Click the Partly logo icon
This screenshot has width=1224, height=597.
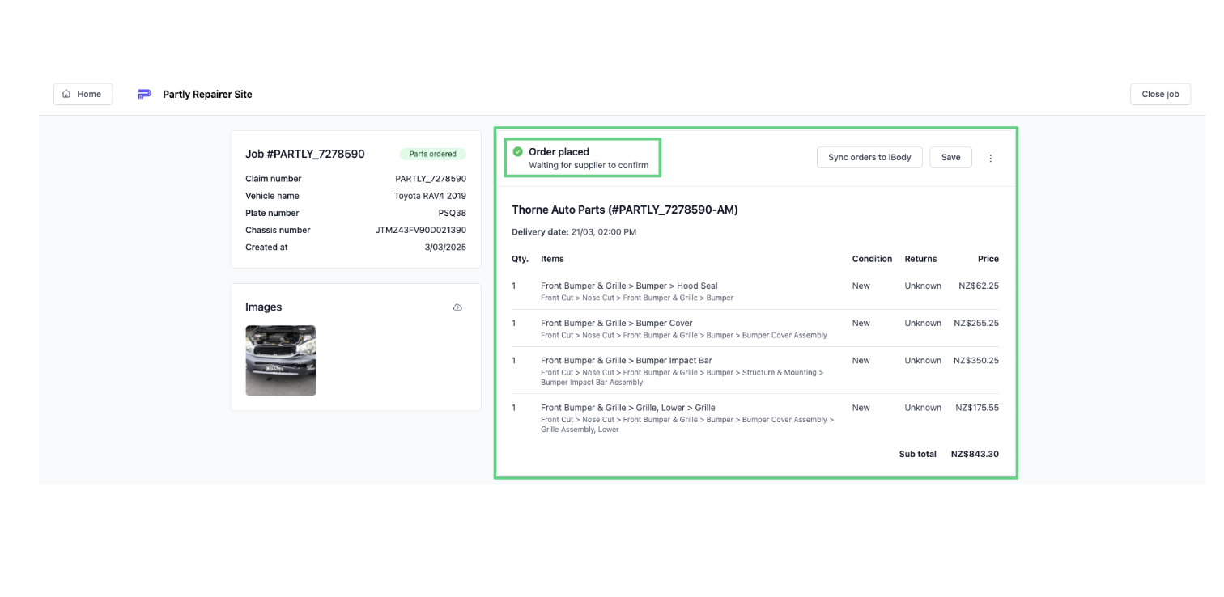coord(144,95)
